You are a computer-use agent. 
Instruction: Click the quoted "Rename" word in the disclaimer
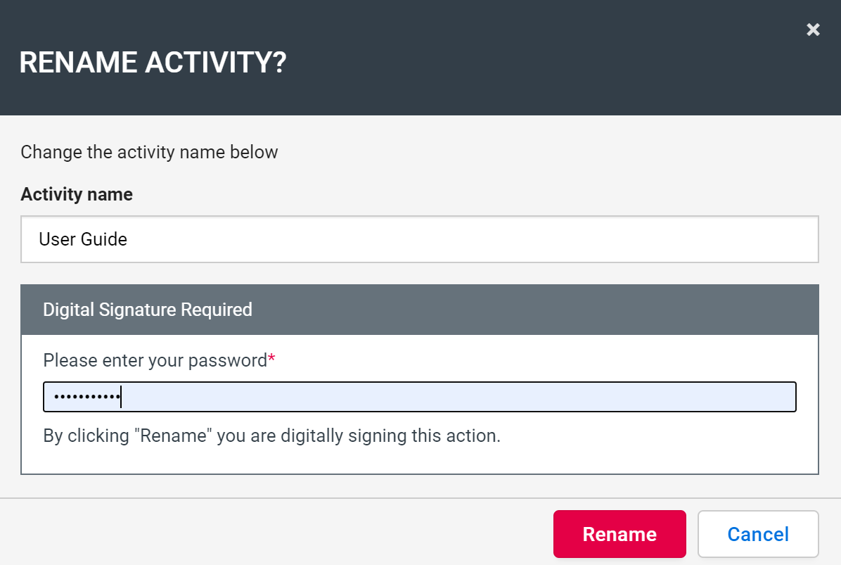click(176, 436)
